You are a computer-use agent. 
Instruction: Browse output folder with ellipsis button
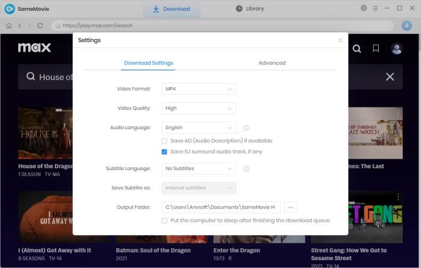point(290,207)
